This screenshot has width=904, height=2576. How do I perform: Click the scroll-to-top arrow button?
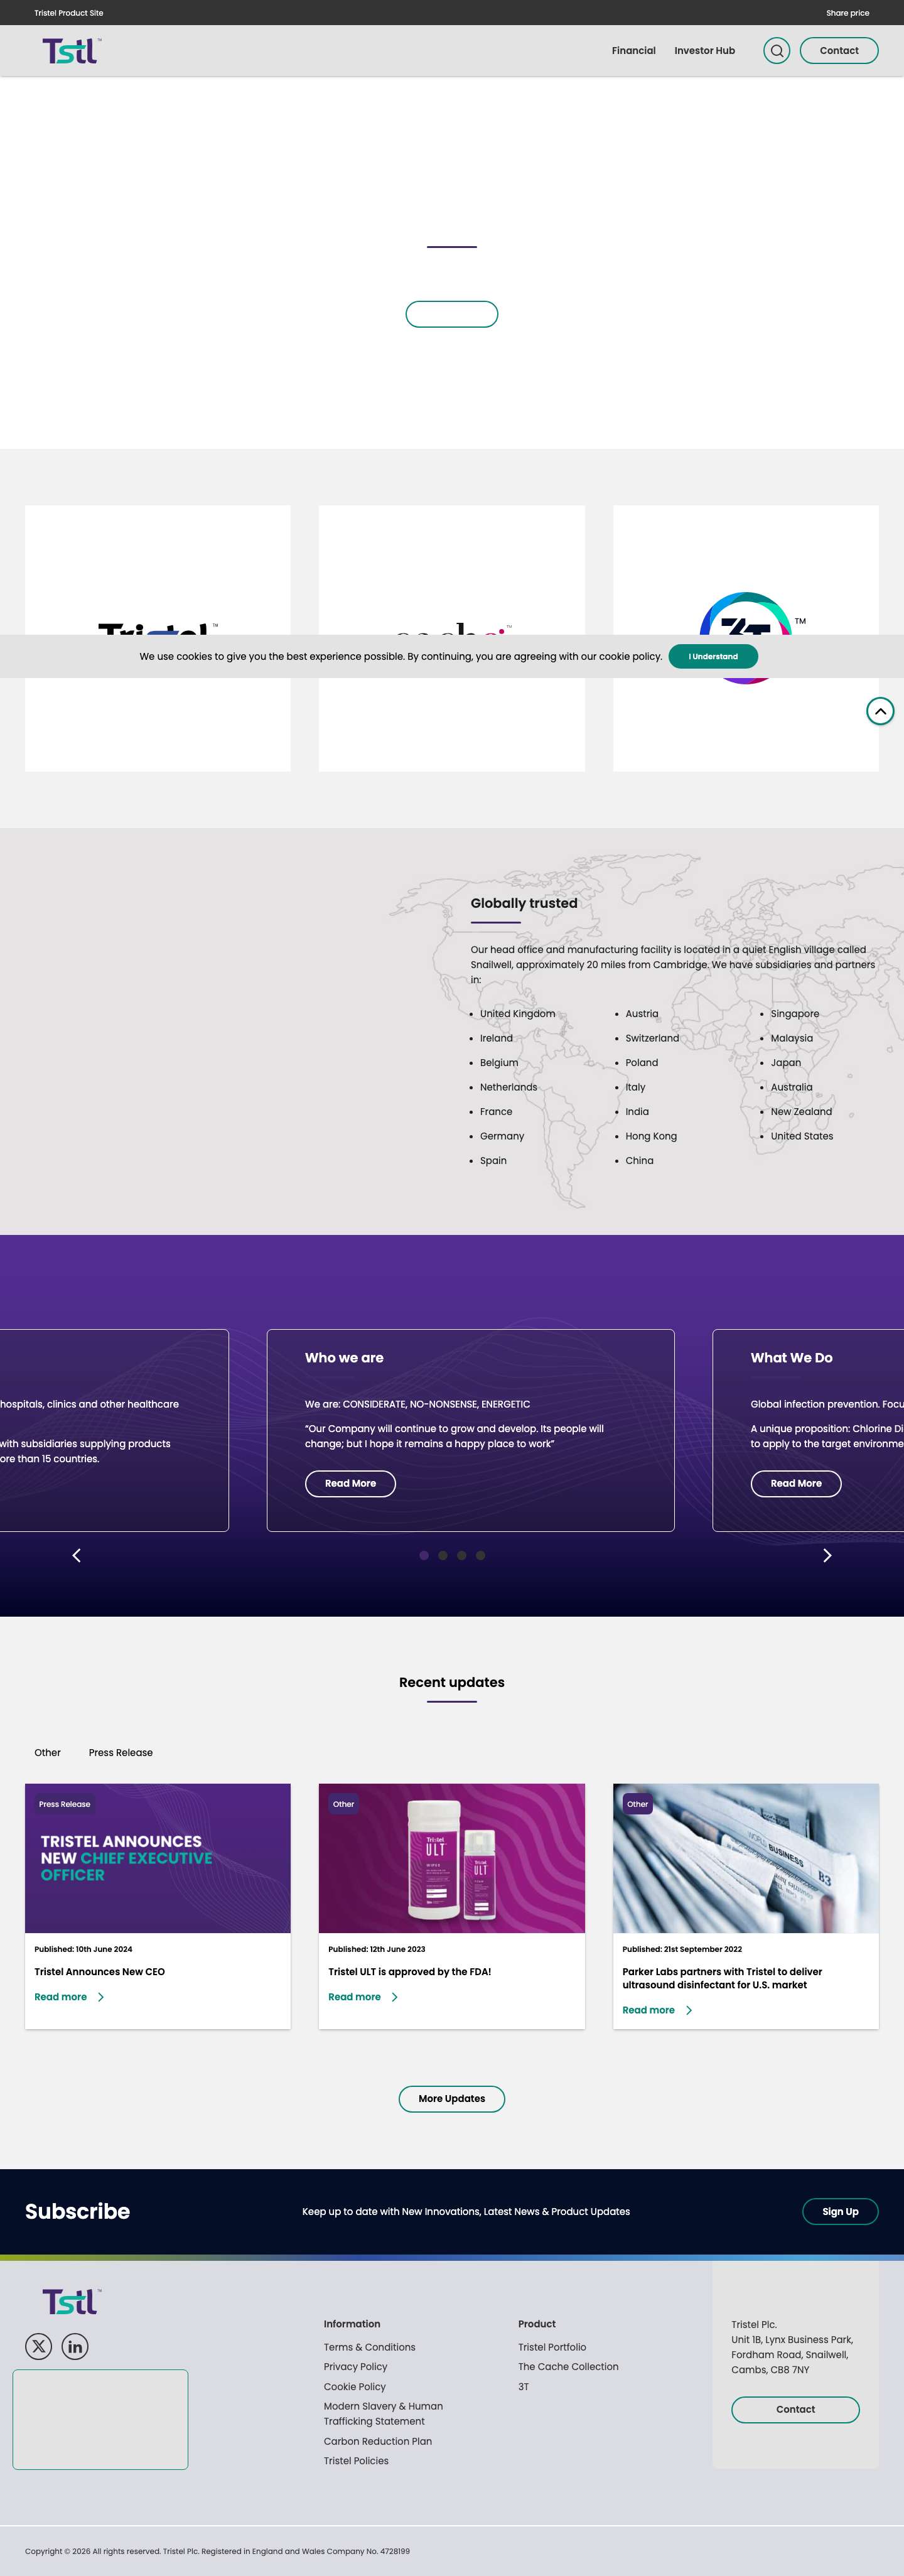880,711
